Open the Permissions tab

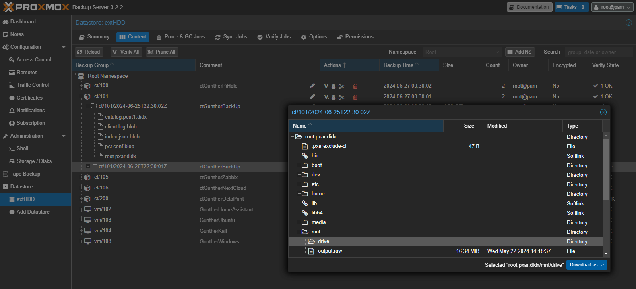(355, 37)
